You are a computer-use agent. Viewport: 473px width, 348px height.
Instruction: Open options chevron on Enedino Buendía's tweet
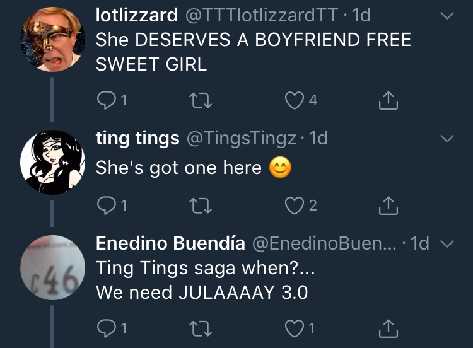(447, 243)
